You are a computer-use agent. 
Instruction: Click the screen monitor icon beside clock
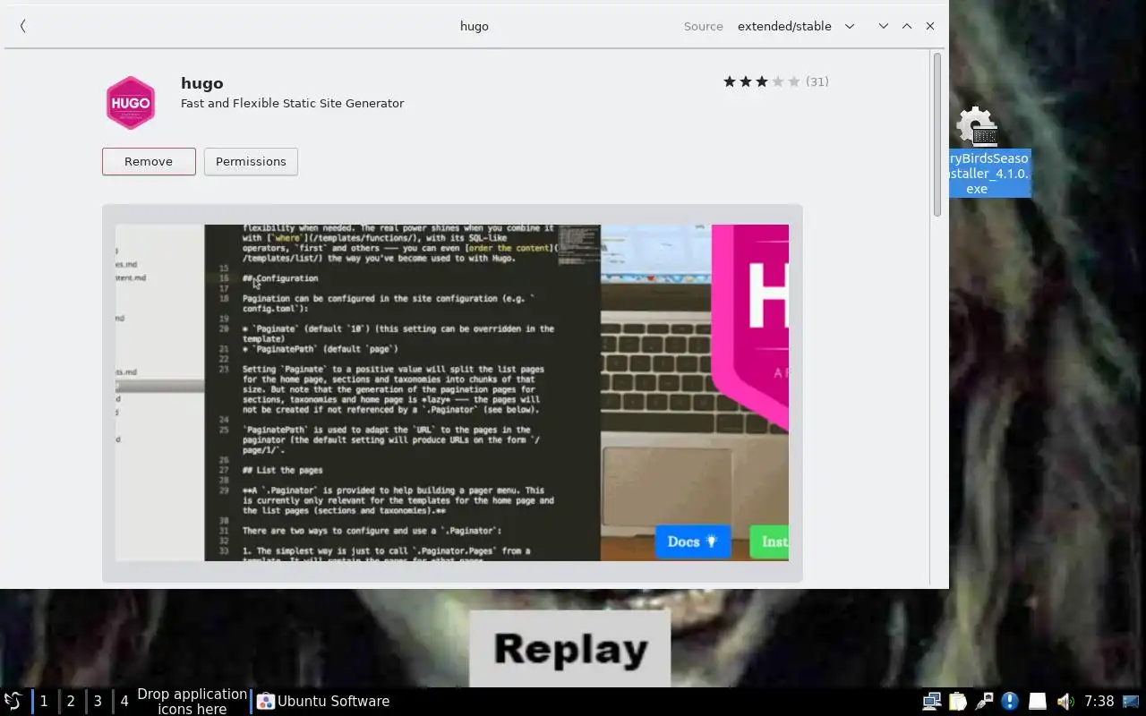1132,701
